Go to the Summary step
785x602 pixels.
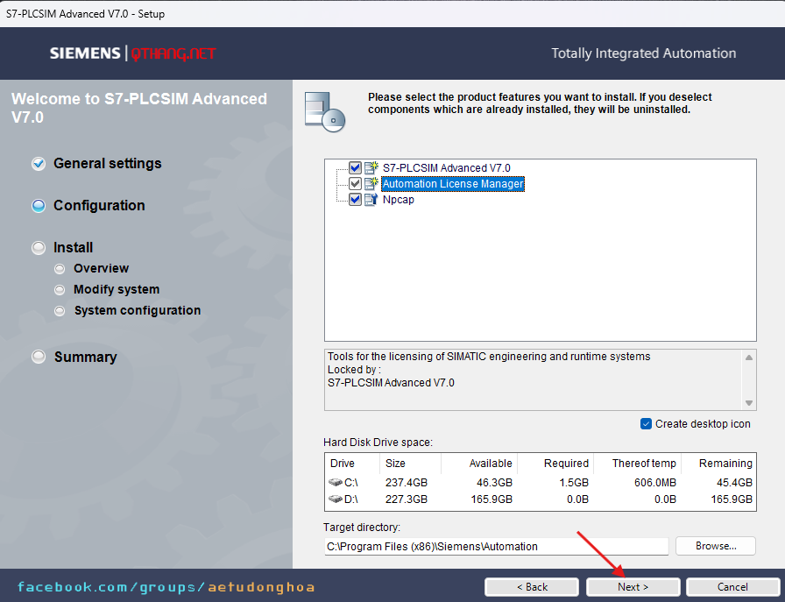click(x=85, y=357)
